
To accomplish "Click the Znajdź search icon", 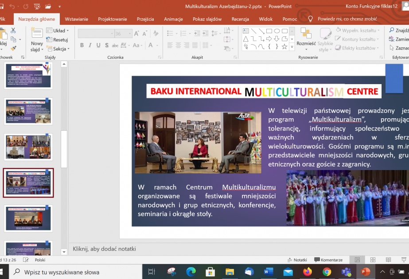I will pos(392,30).
